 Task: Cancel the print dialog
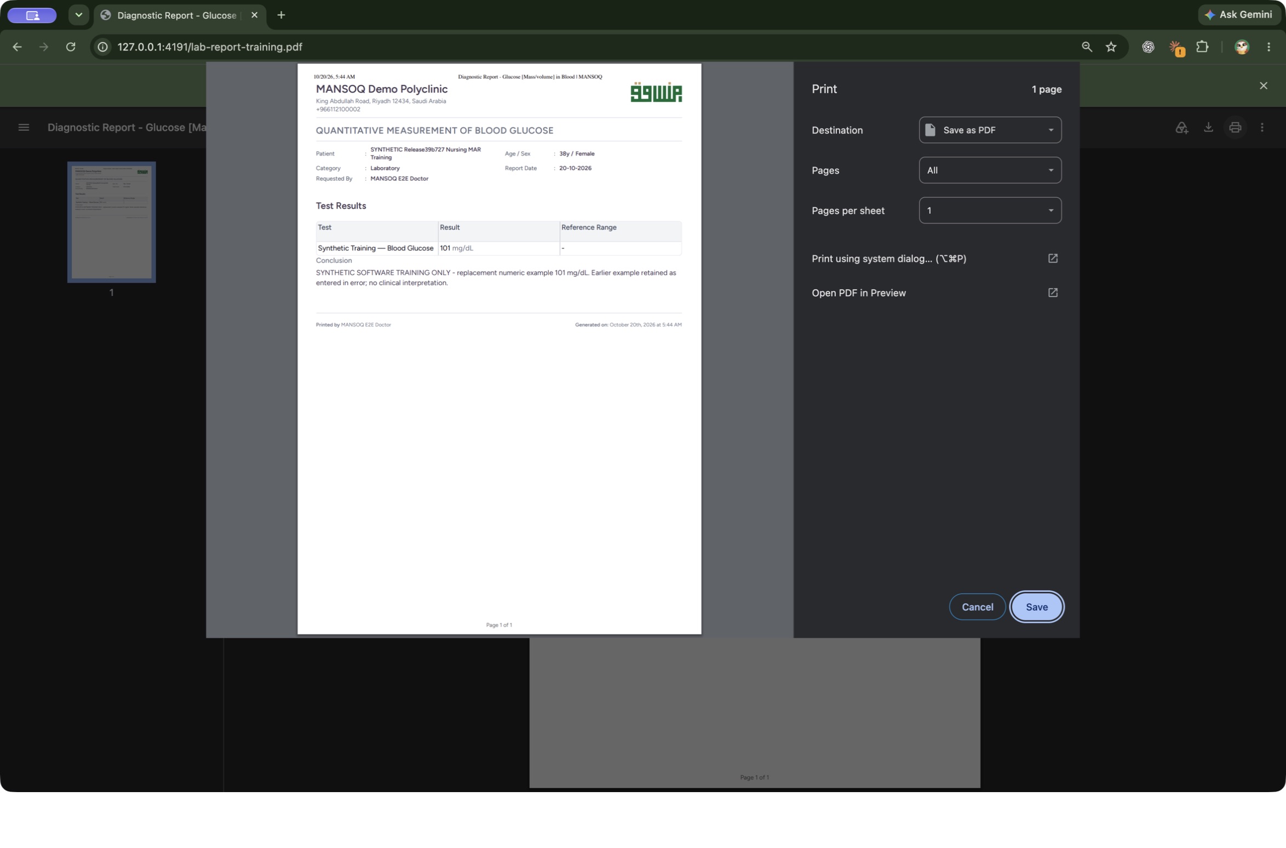tap(977, 606)
